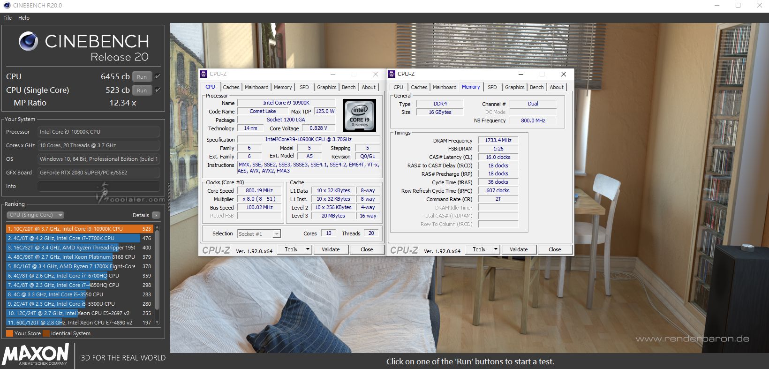Select ranking entry Xeon Platinum 8168
769x369 pixels.
pyautogui.click(x=80, y=257)
